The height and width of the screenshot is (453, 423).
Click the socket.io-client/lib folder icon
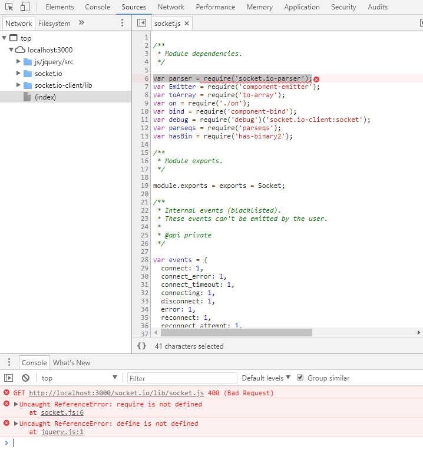(x=28, y=85)
